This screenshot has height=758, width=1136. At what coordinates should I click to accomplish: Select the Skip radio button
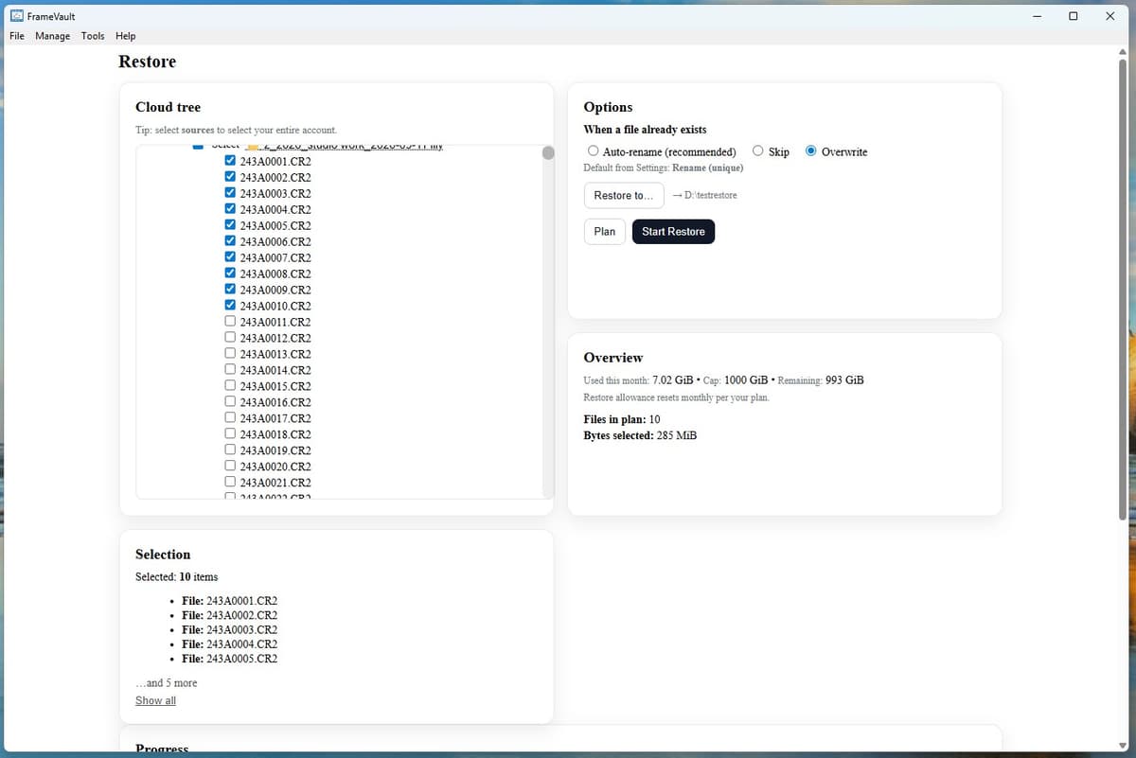(757, 150)
